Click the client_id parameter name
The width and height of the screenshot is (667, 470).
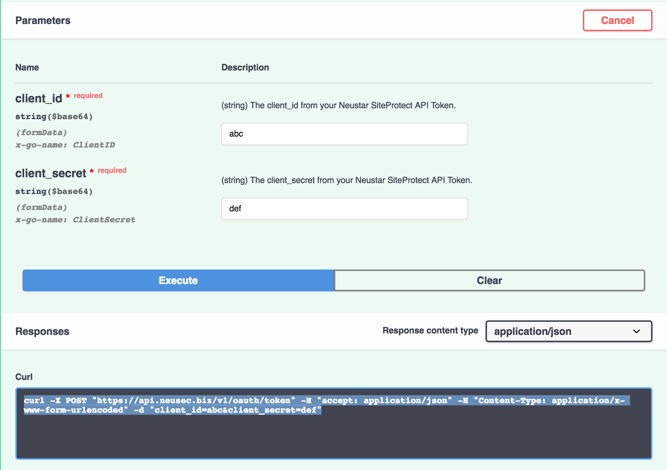[x=38, y=98]
